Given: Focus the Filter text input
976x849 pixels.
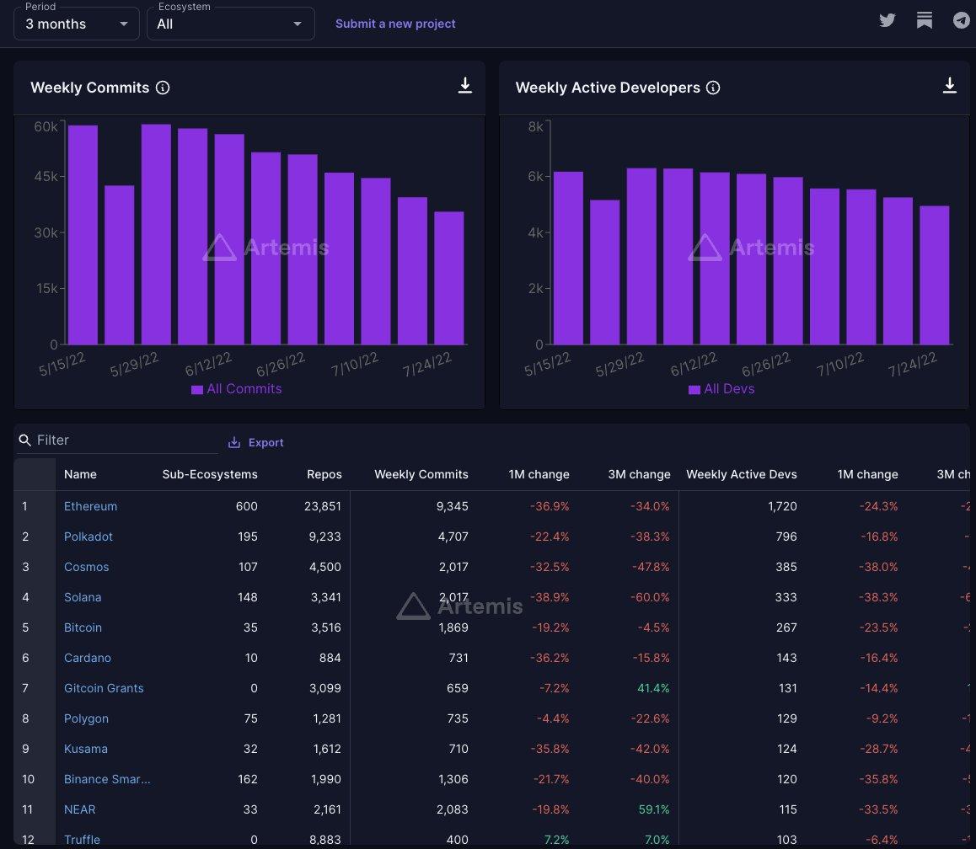Looking at the screenshot, I should coord(125,441).
